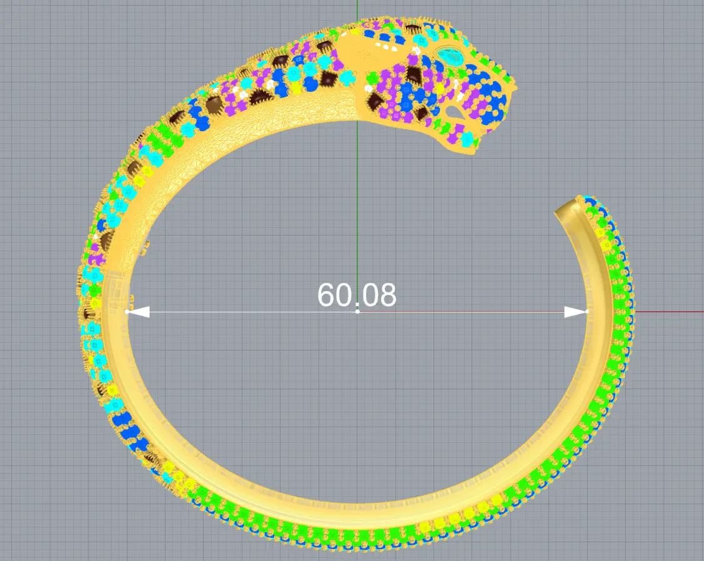Pick the left endpoint dot of the dimension
Image resolution: width=704 pixels, height=561 pixels.
[x=127, y=311]
